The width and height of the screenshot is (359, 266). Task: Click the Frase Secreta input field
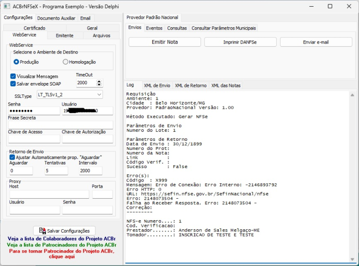61,125
